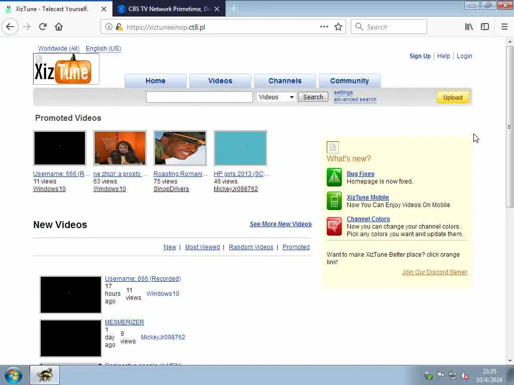Click the Forward arrow button
This screenshot has width=514, height=385.
[x=27, y=27]
